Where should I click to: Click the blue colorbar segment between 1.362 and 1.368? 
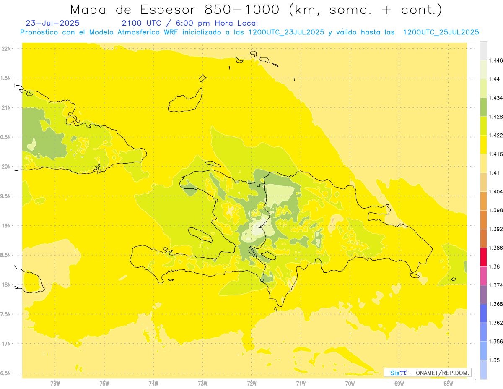483,313
